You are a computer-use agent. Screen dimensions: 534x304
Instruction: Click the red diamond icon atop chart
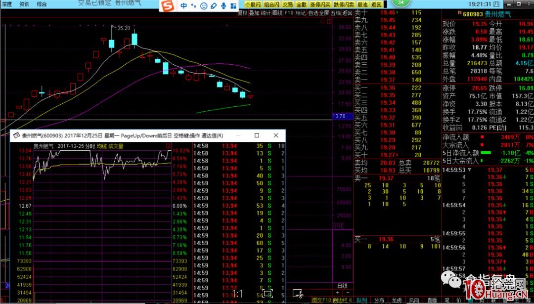pyautogui.click(x=322, y=21)
